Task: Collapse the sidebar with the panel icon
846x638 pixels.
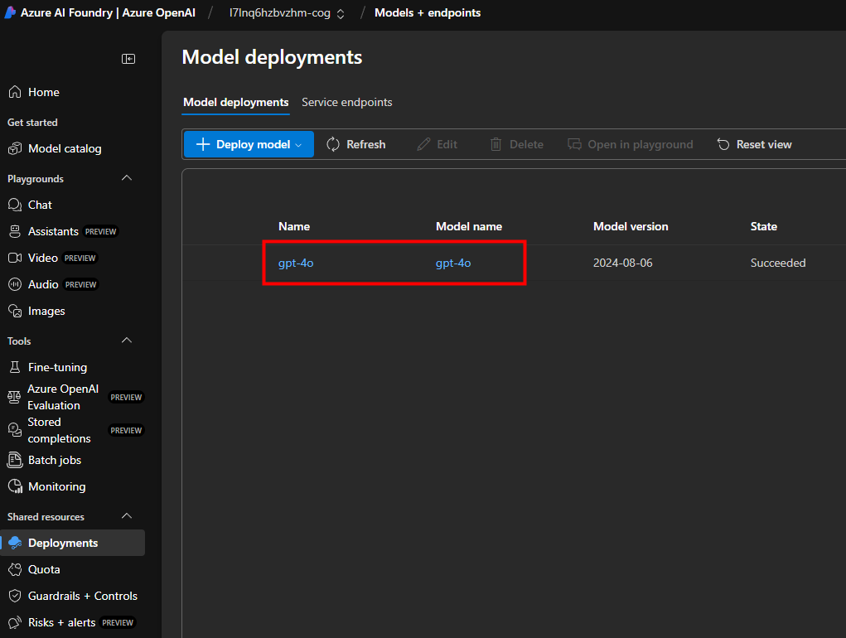Action: tap(128, 59)
